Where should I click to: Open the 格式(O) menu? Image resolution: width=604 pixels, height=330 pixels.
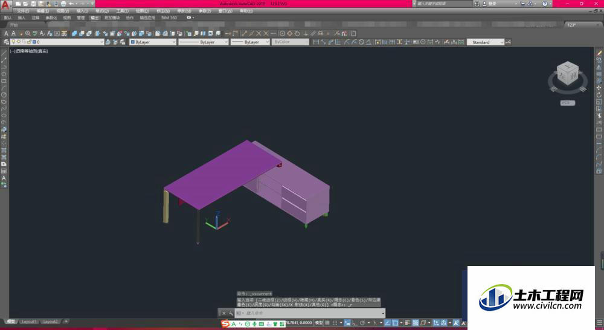[102, 11]
